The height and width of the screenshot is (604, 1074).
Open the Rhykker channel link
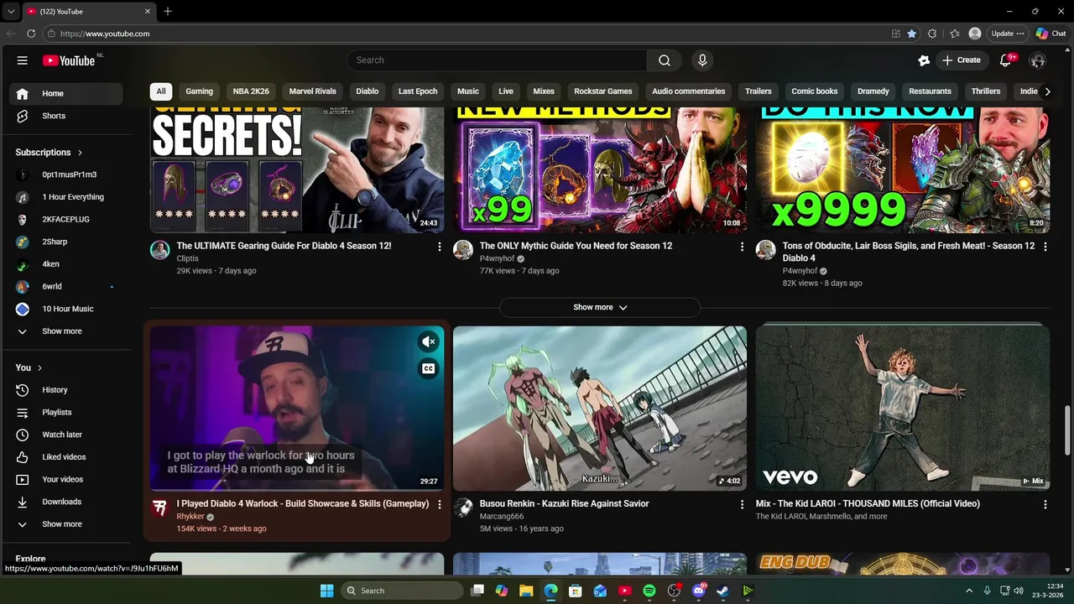(x=190, y=517)
